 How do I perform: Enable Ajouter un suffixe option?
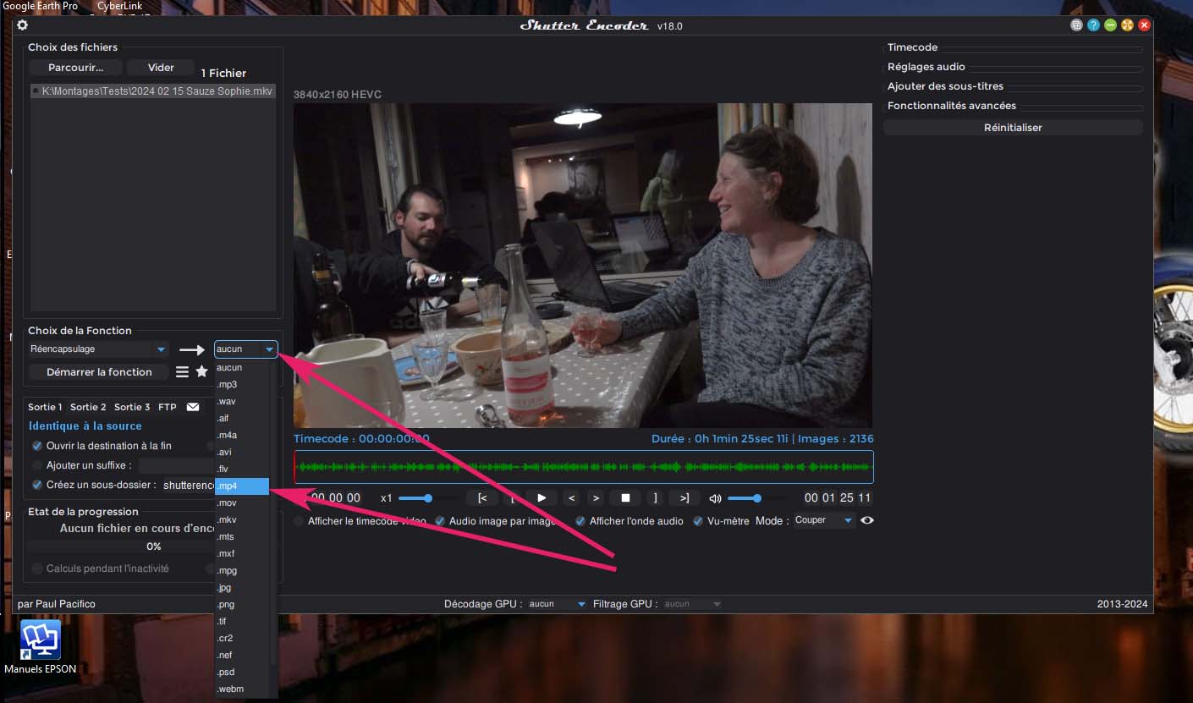tap(37, 465)
